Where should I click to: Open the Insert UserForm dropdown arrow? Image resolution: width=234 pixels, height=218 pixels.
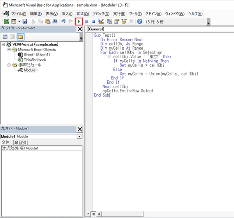coord(19,22)
